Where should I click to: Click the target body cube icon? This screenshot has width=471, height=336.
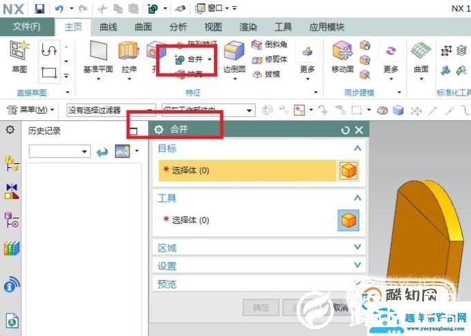[349, 171]
